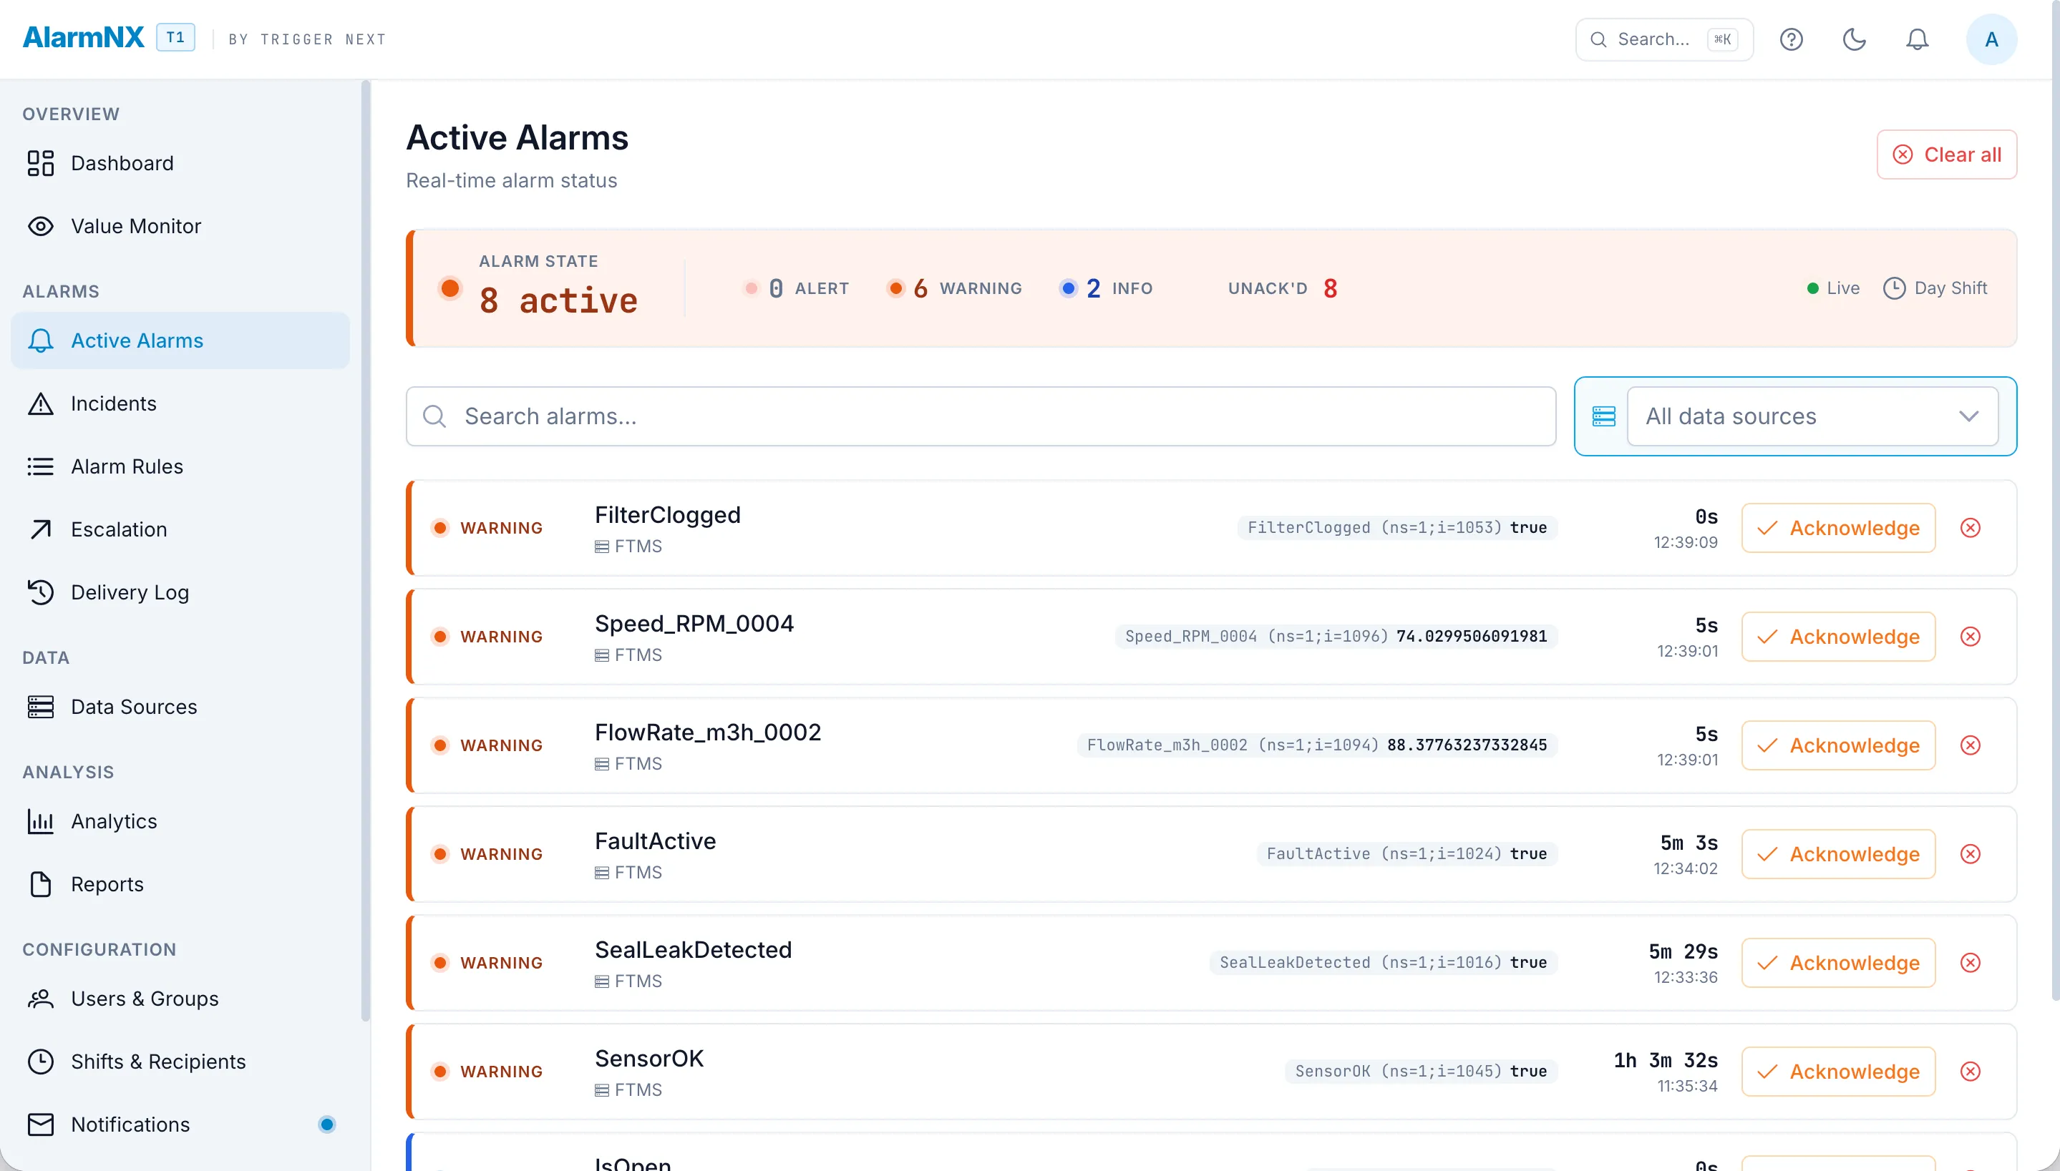Select Active Alarms sidebar item
Screen dimensions: 2060x1171
[180, 340]
